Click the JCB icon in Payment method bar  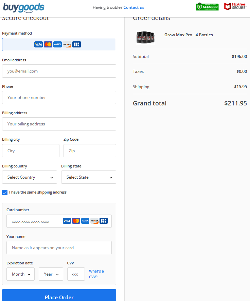76,44
